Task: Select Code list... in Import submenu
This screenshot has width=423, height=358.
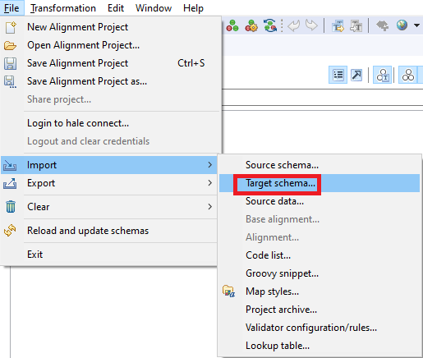Action: point(268,255)
